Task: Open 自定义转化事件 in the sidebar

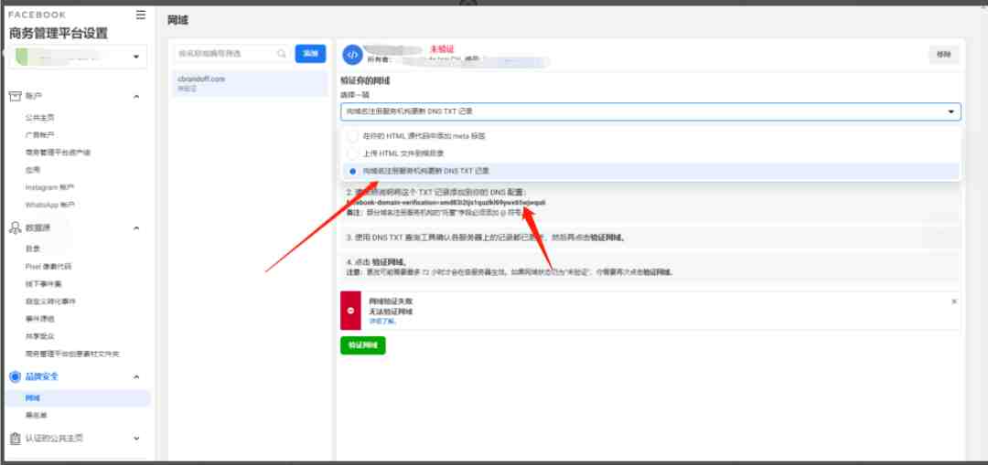Action: 50,301
